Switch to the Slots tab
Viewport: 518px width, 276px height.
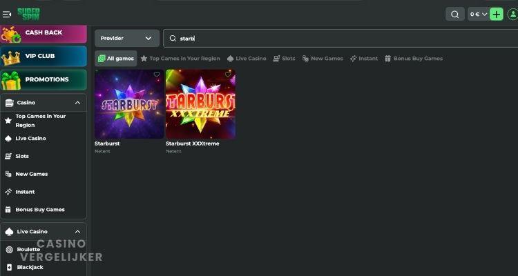point(284,59)
